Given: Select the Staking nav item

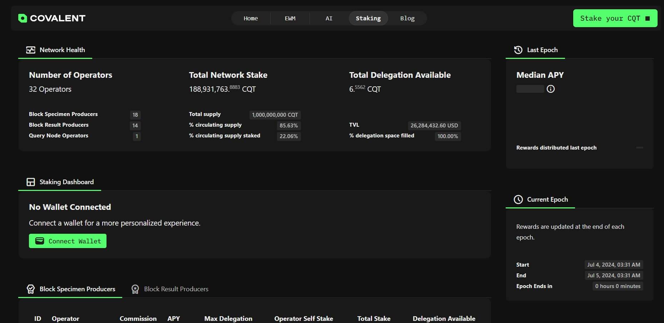Looking at the screenshot, I should 368,18.
